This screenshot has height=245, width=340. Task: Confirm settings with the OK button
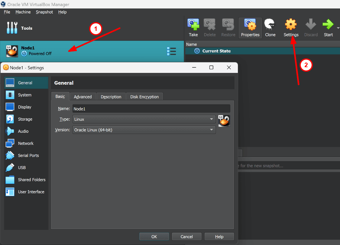coord(154,236)
